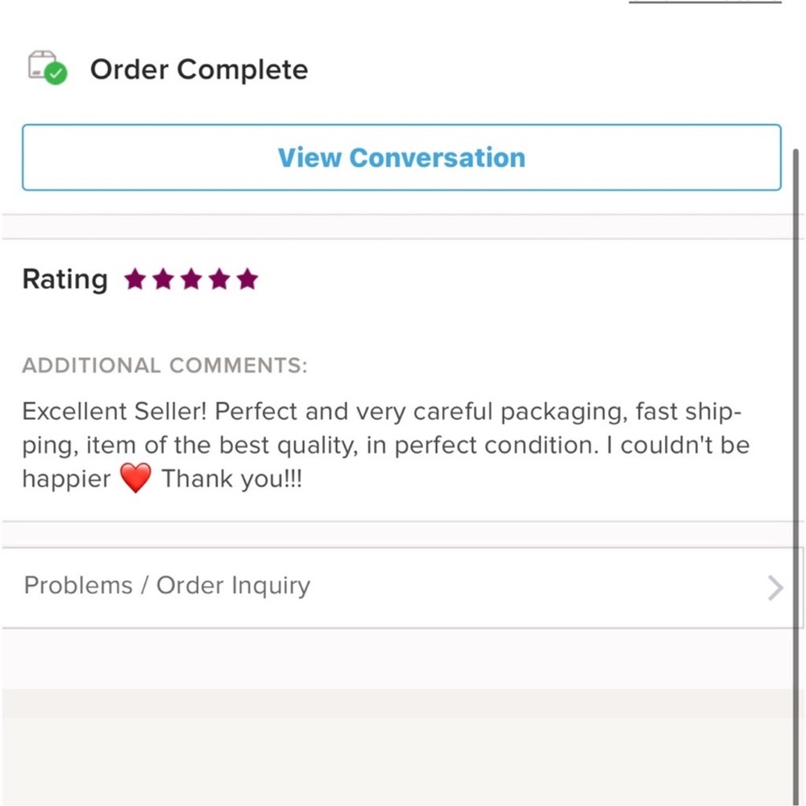This screenshot has width=806, height=806.
Task: Open Problems / Order Inquiry
Action: (x=166, y=586)
